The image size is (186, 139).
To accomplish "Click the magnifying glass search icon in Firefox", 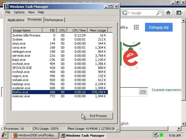I will click(159, 13).
